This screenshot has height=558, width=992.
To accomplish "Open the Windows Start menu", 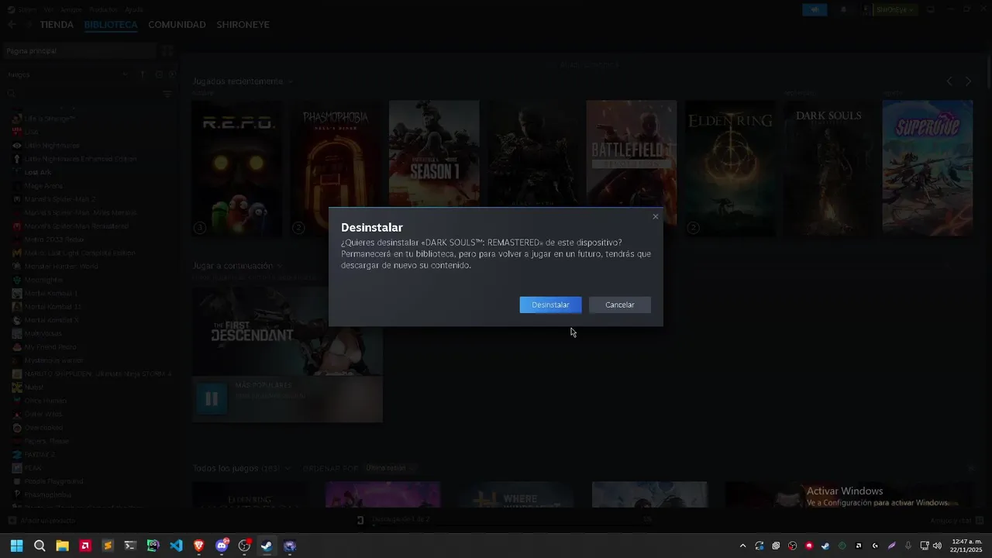I will (16, 546).
